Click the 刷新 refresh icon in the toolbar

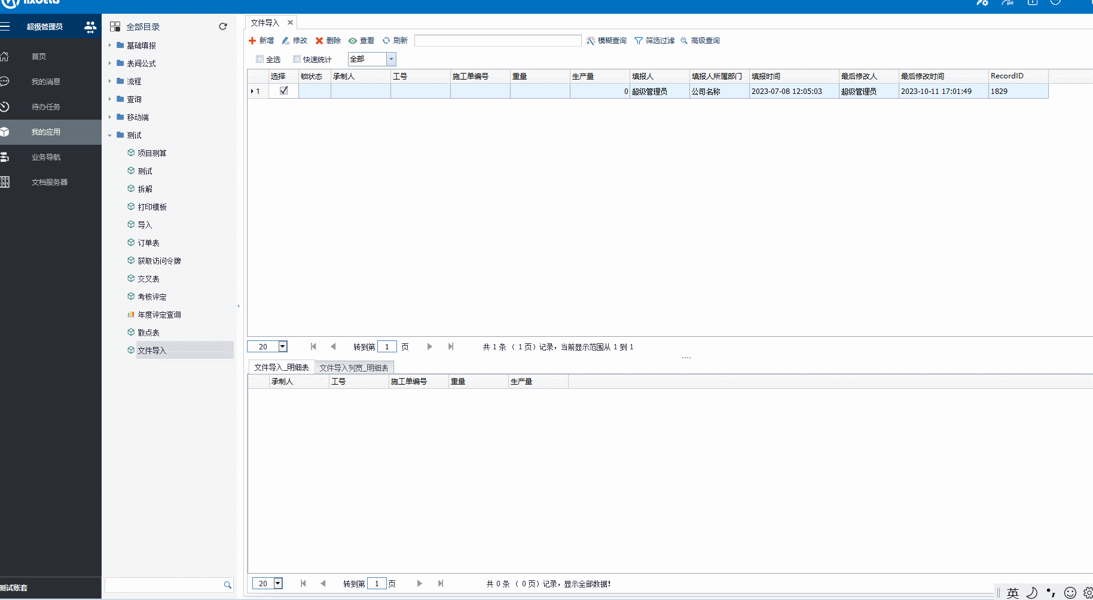pos(386,41)
